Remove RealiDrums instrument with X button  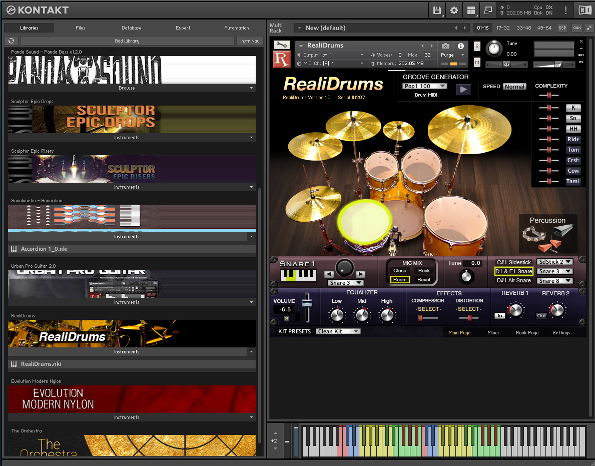(581, 42)
